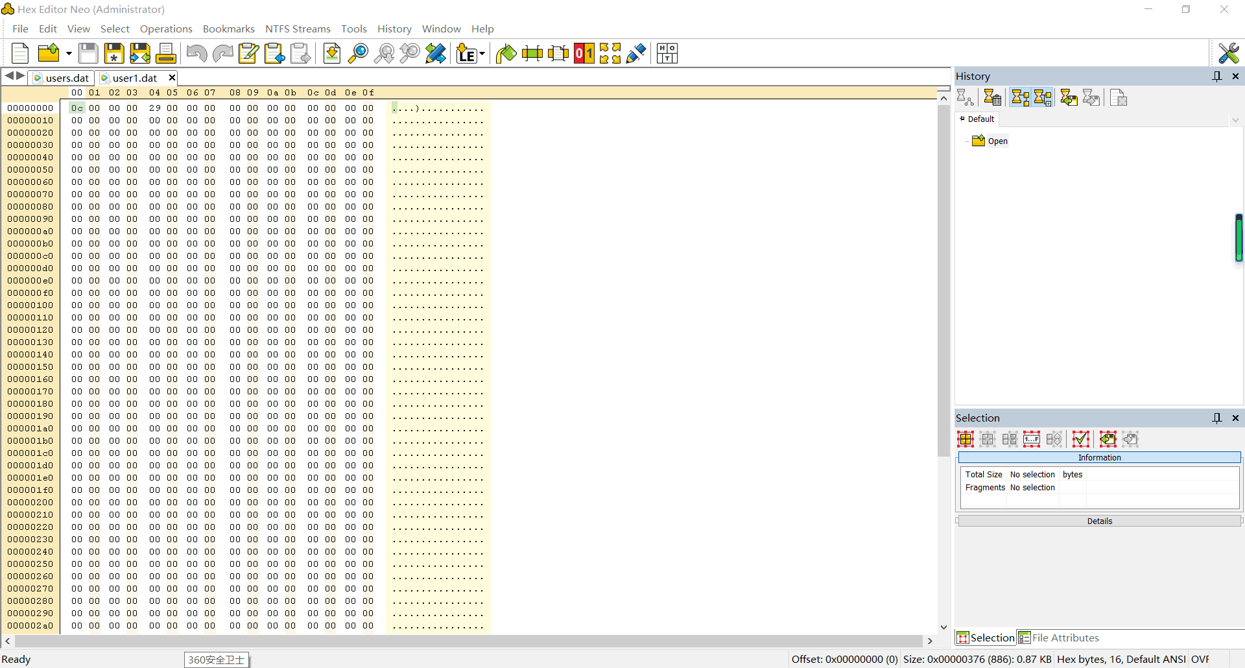1245x668 pixels.
Task: Open the Edit menu
Action: point(48,29)
